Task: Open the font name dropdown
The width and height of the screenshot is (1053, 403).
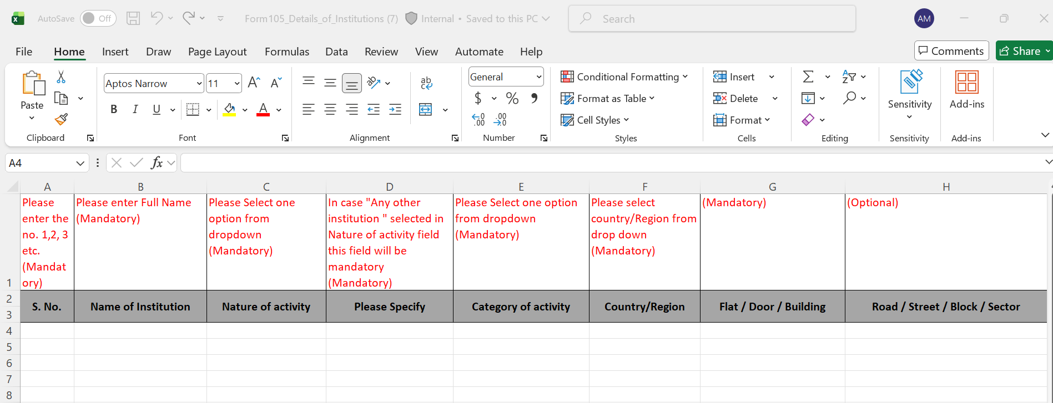Action: coord(199,84)
